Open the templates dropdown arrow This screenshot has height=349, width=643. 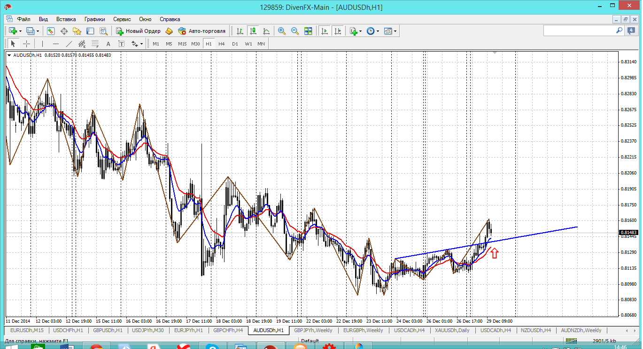tap(395, 31)
